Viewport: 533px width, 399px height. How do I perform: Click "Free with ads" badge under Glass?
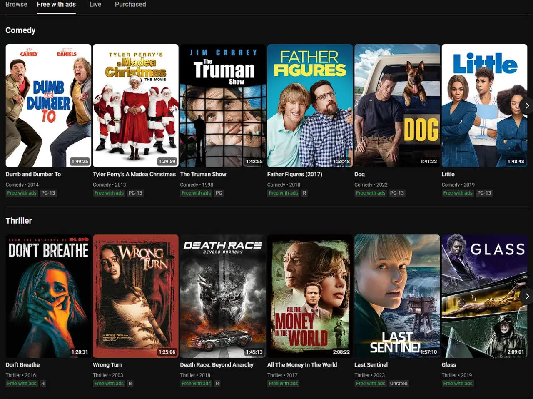pos(458,383)
